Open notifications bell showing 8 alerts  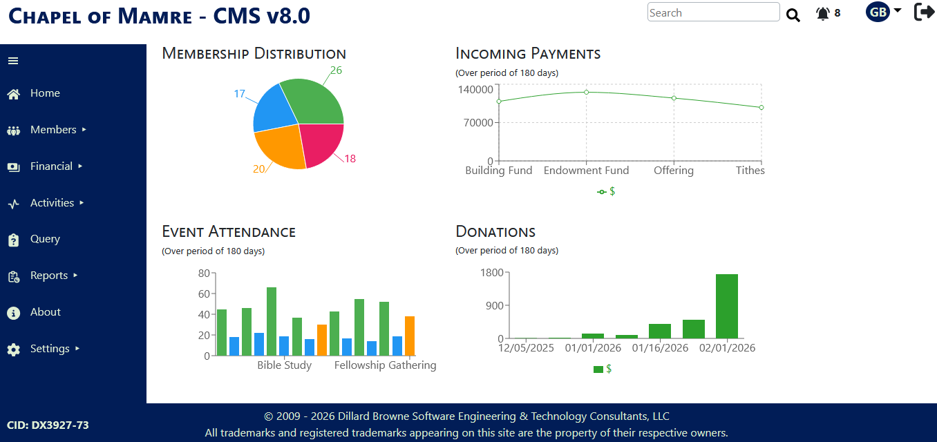click(828, 13)
